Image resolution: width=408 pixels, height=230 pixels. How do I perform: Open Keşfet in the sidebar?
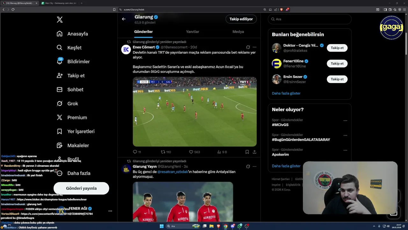[69, 48]
